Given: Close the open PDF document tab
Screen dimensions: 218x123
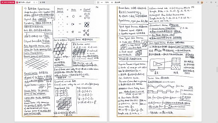Looking at the screenshot, I should pyautogui.click(x=37, y=2).
